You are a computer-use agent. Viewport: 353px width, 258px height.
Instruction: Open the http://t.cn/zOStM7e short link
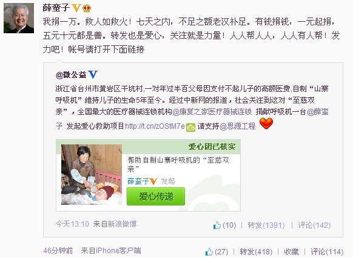coord(155,126)
